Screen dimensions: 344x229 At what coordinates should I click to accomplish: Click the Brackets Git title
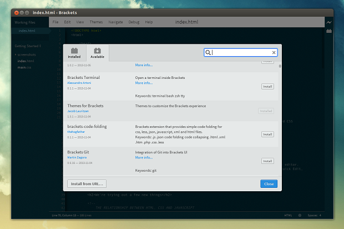(x=78, y=152)
